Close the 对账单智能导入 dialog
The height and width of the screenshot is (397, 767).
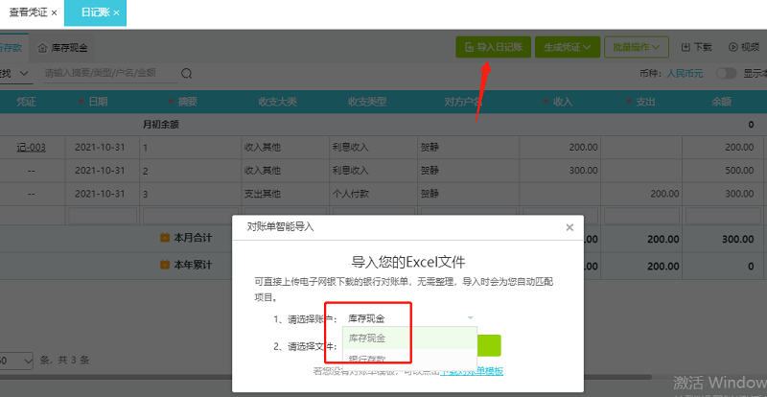point(569,227)
